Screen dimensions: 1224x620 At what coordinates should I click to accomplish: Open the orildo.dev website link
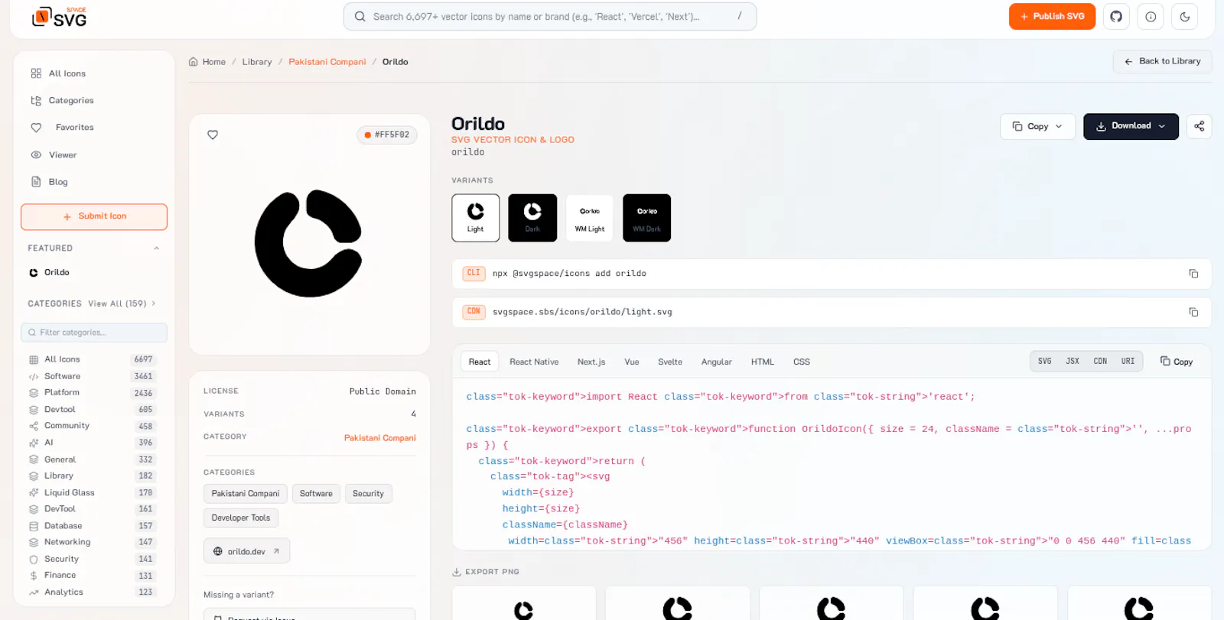point(246,551)
